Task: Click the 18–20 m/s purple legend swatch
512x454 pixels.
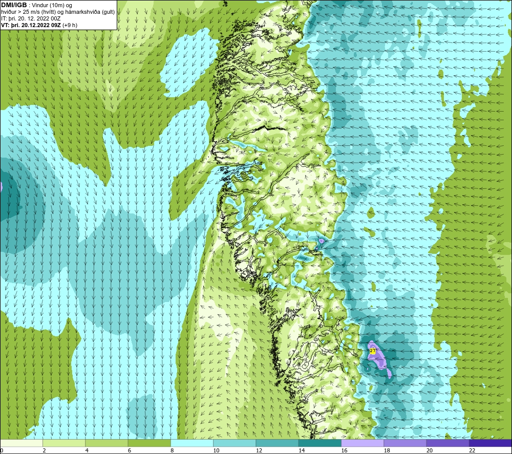Action: [x=405, y=443]
